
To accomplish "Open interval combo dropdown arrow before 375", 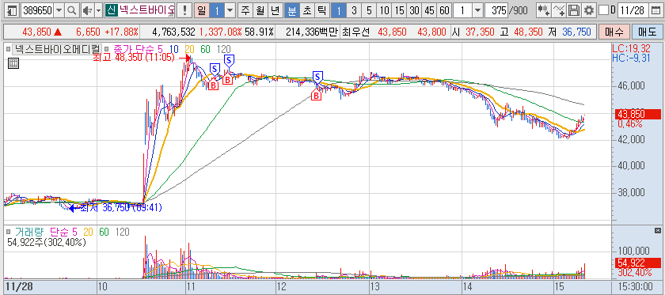I will (x=477, y=10).
